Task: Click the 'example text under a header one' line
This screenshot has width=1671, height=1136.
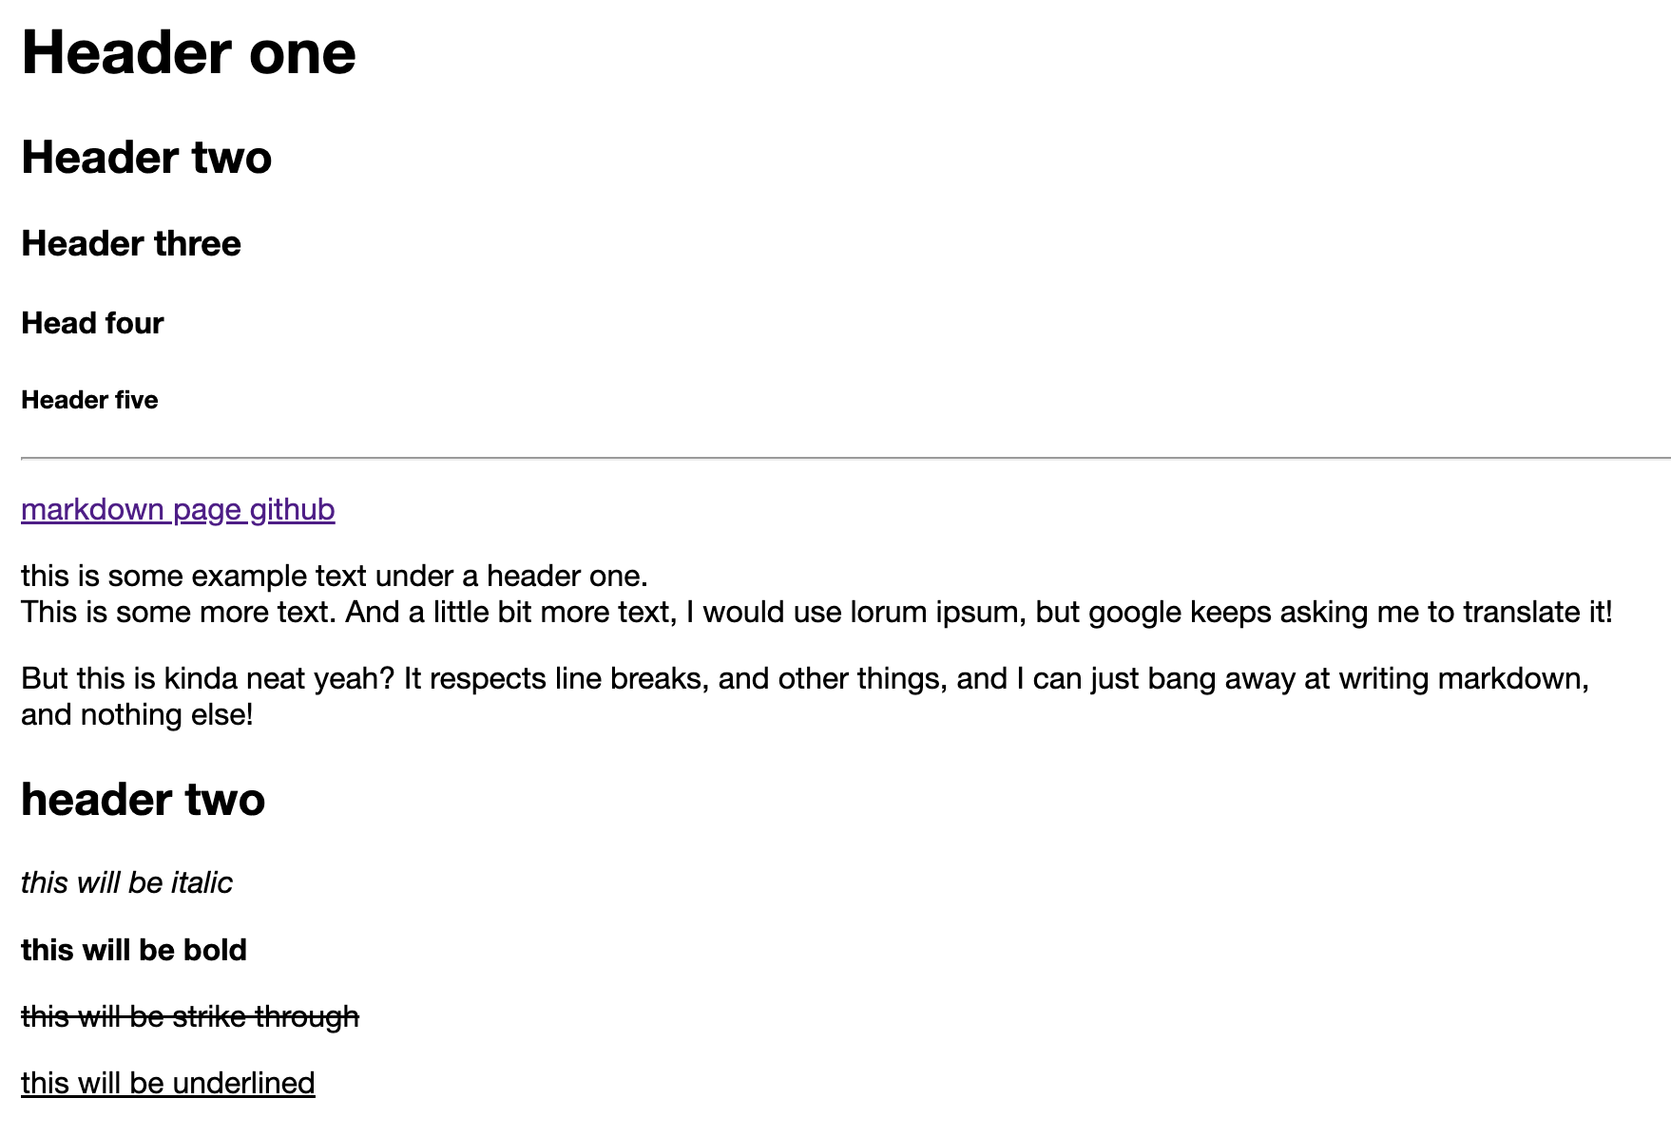Action: click(x=334, y=577)
